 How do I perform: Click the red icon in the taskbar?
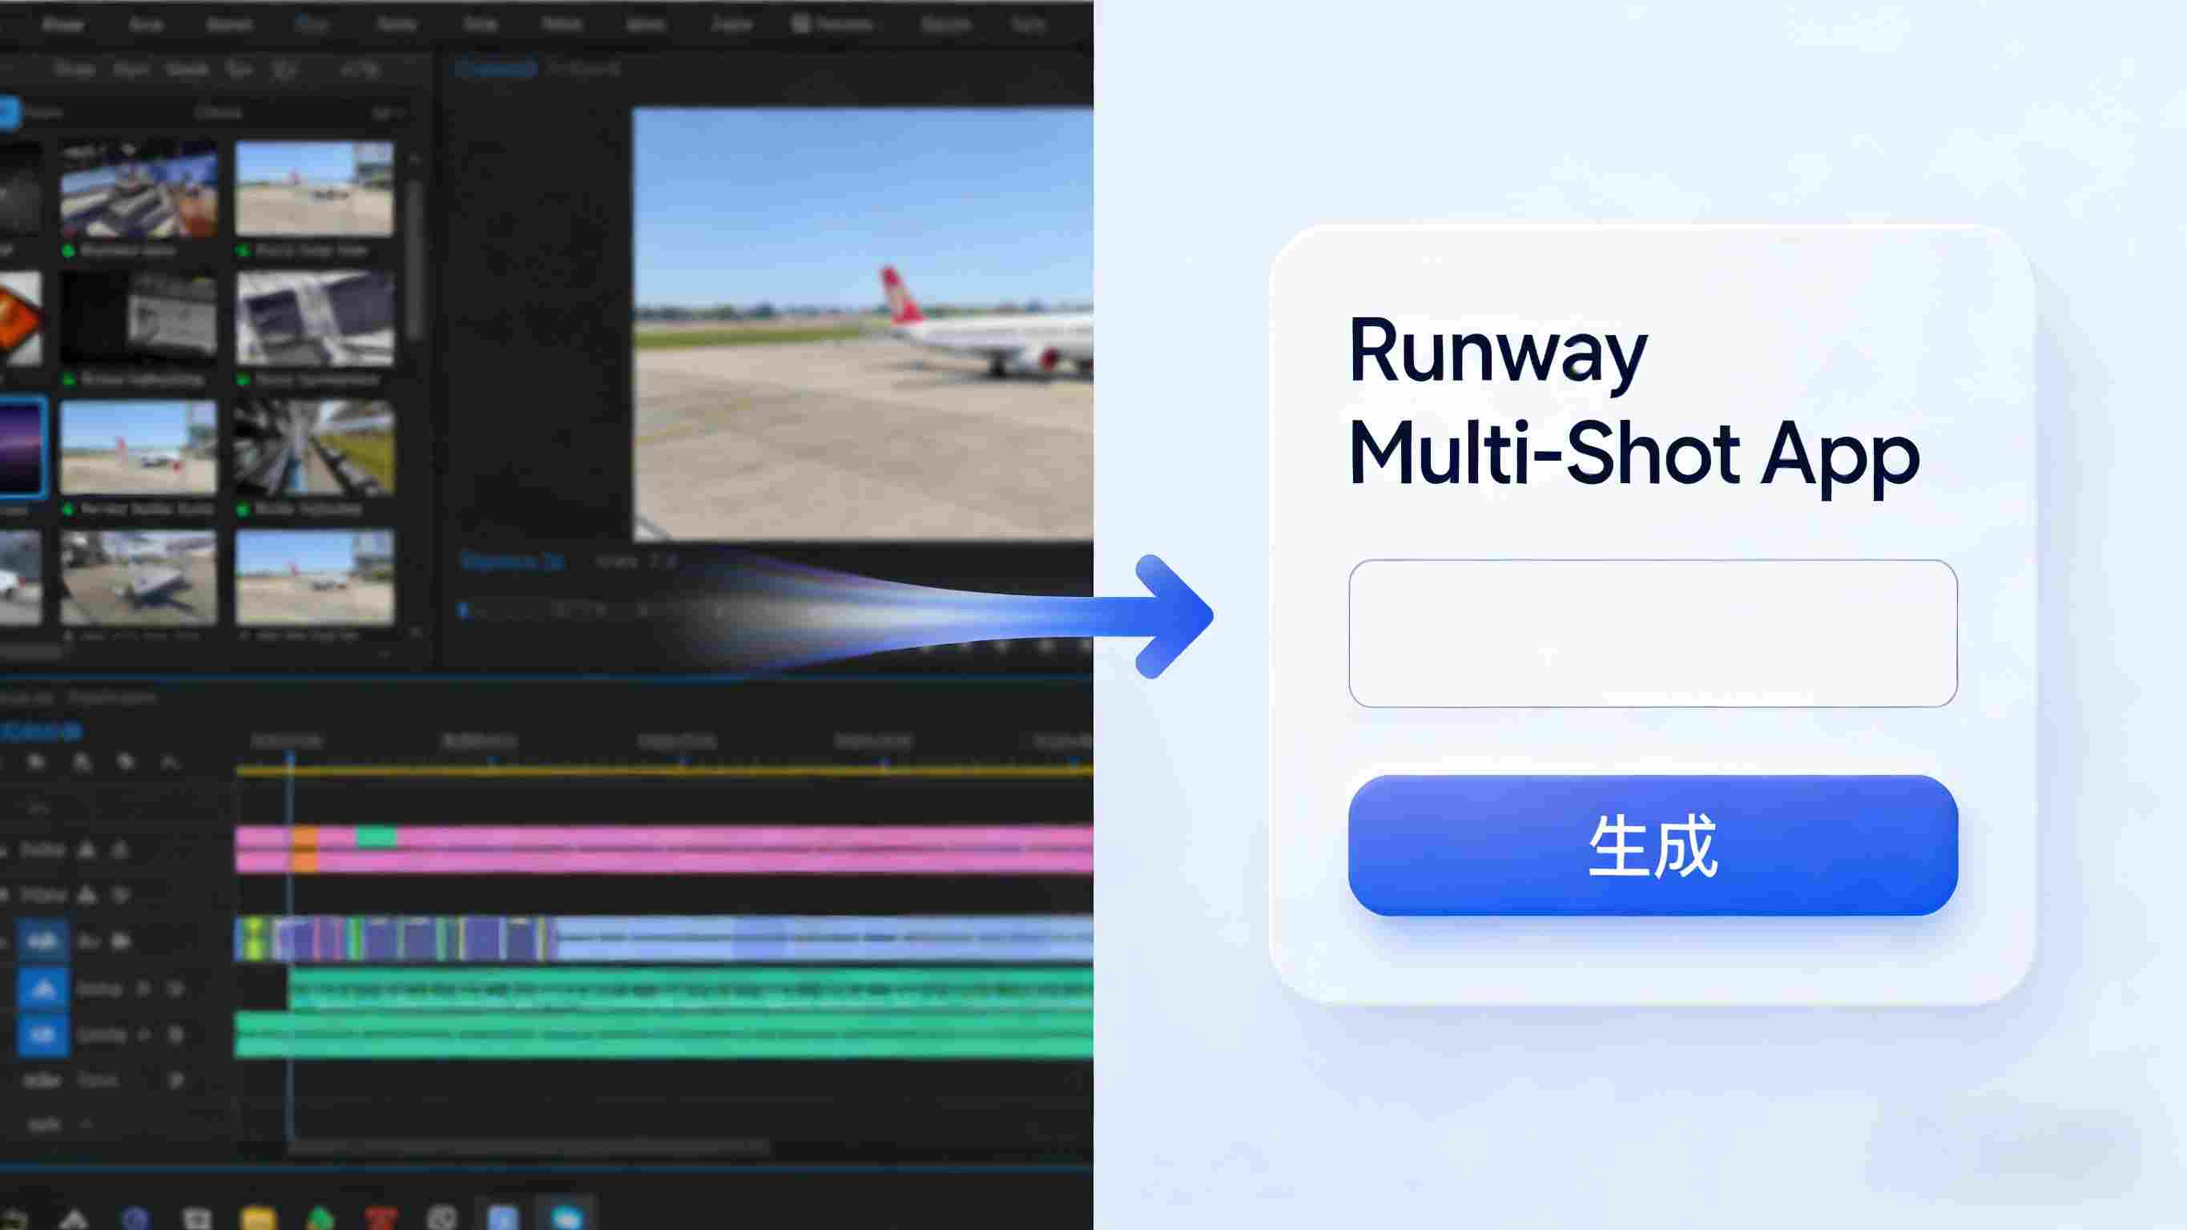[381, 1218]
